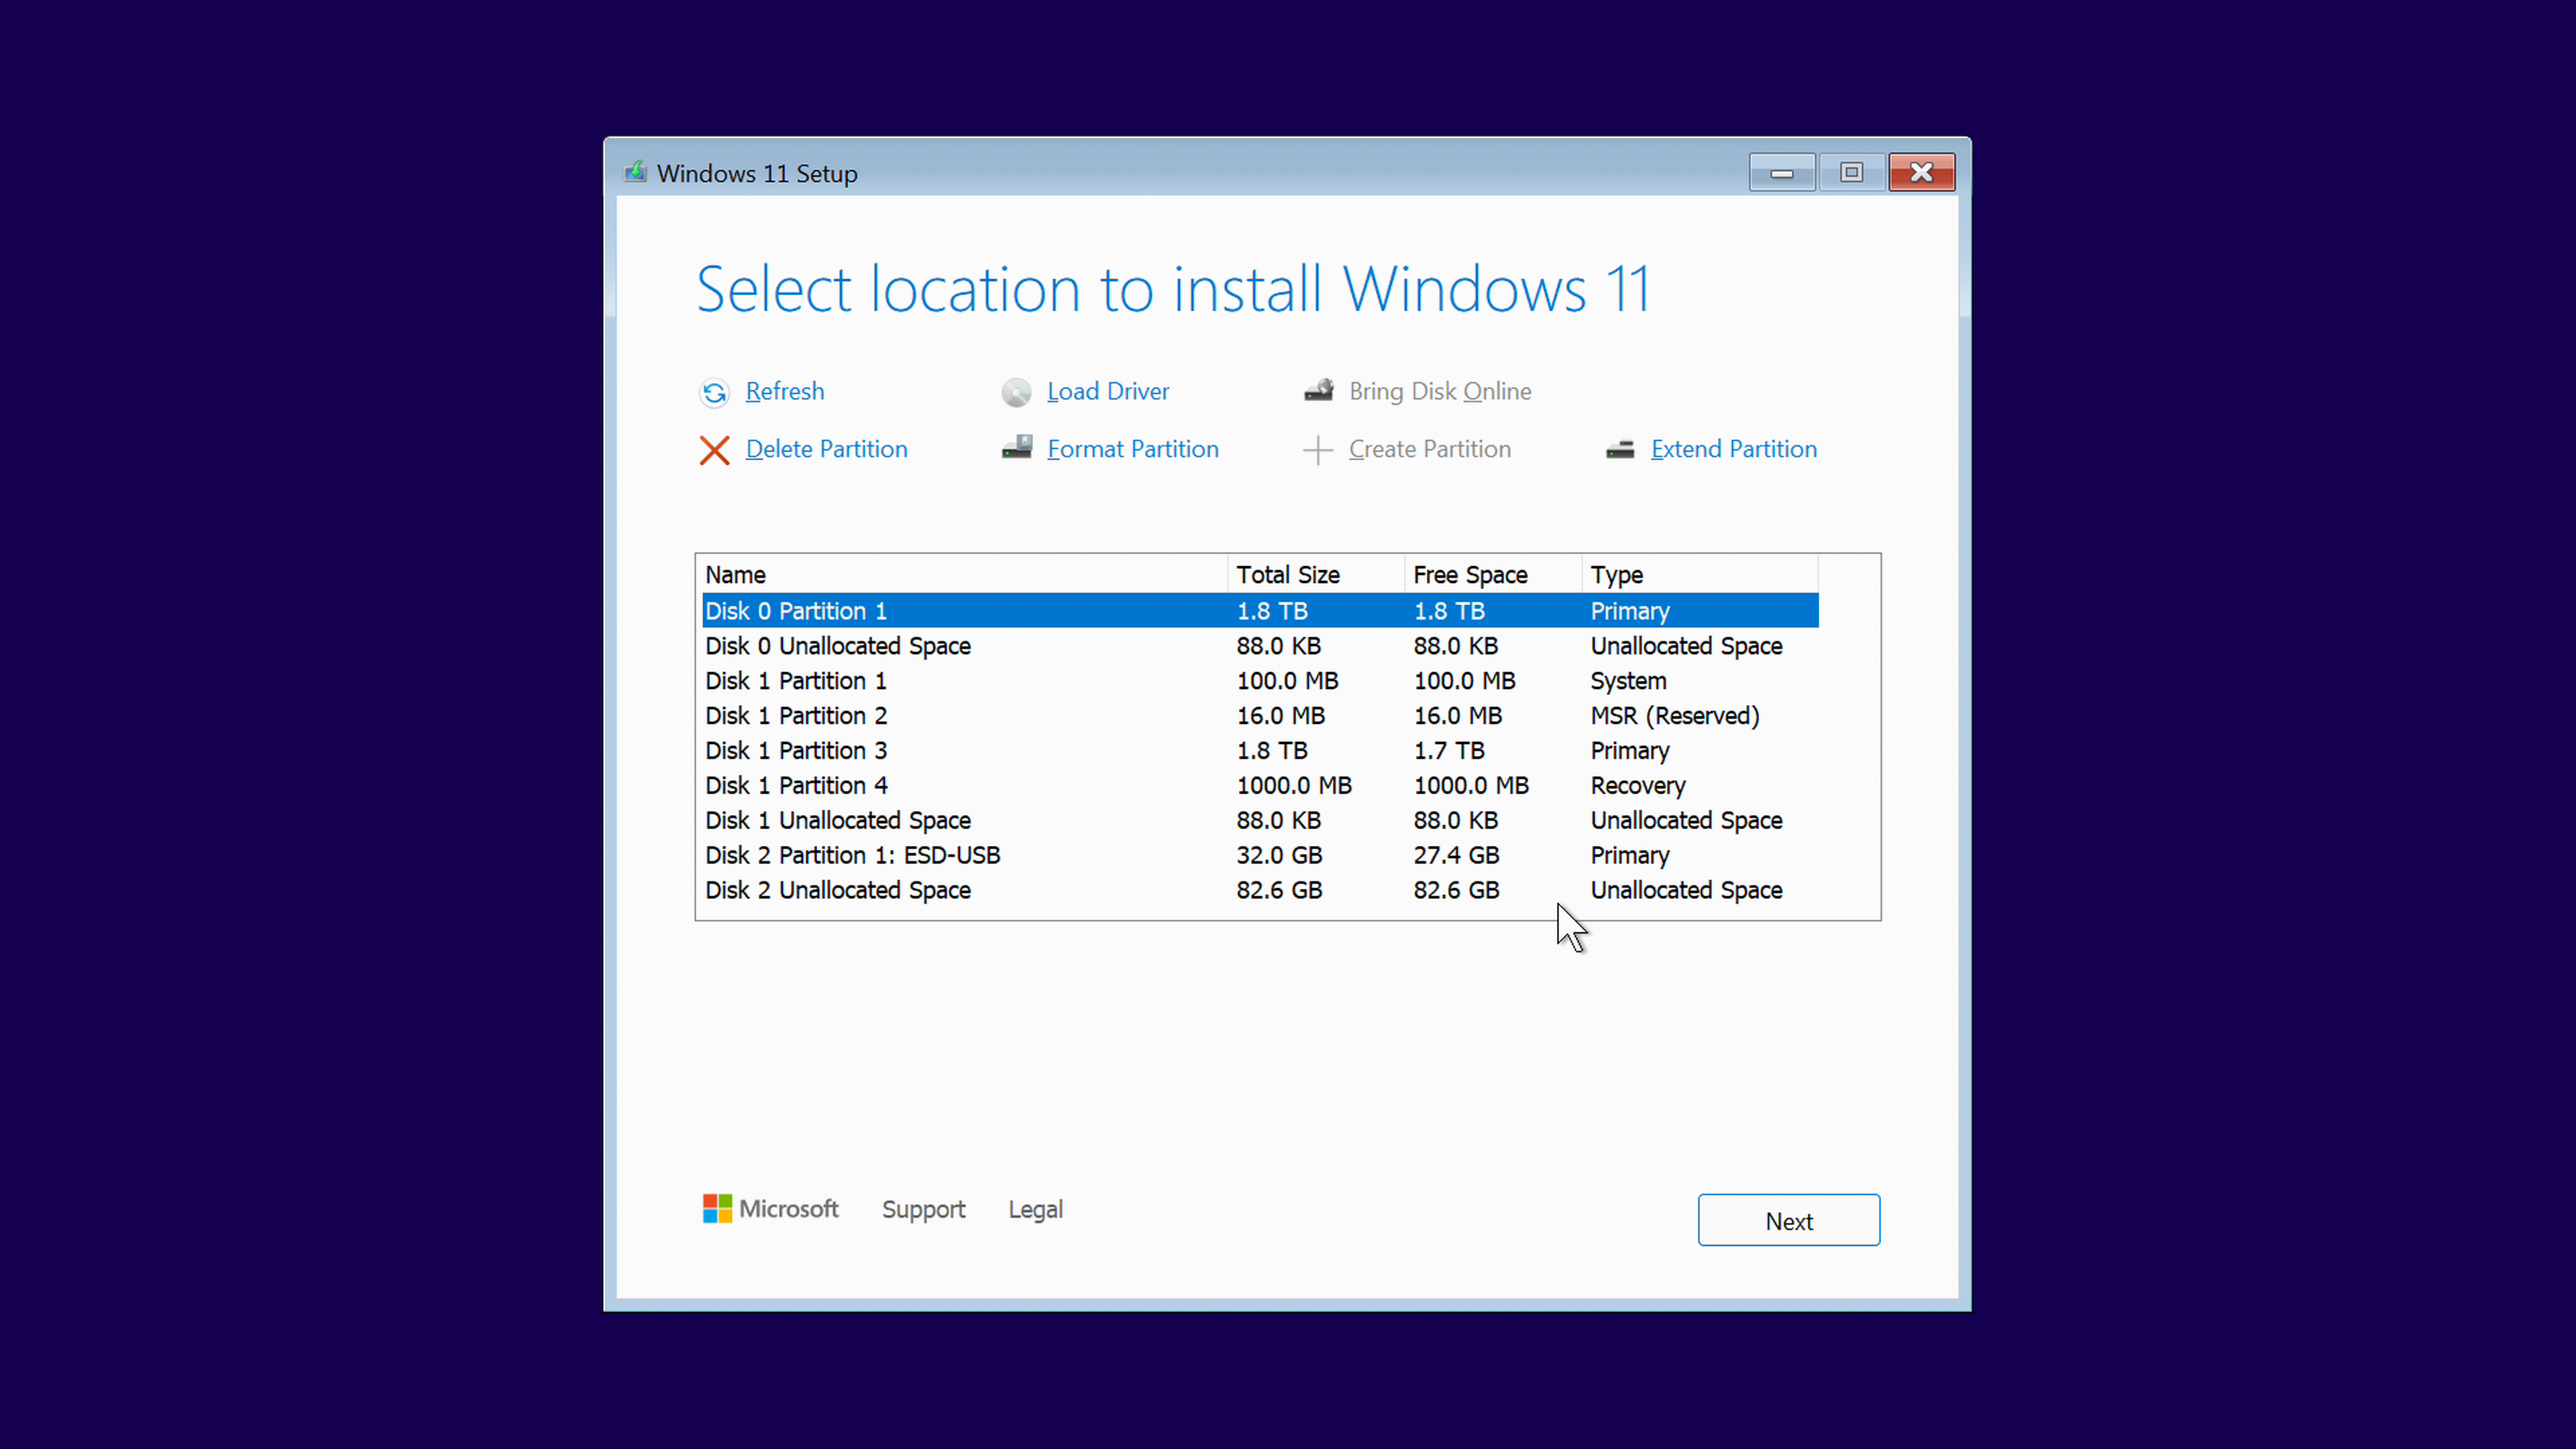Click the Delete Partition link
Screen dimensions: 2576x1449
pos(827,449)
